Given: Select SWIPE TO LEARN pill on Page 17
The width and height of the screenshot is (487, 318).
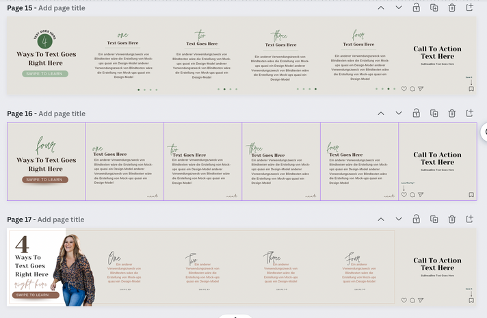Looking at the screenshot, I should click(36, 295).
